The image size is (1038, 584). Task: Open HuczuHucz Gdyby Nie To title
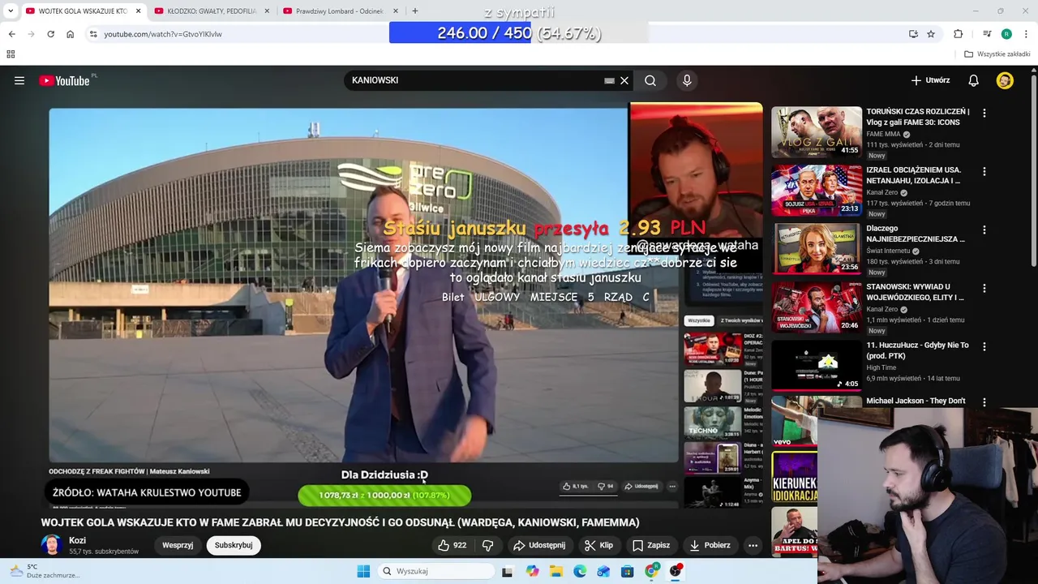coord(917,350)
